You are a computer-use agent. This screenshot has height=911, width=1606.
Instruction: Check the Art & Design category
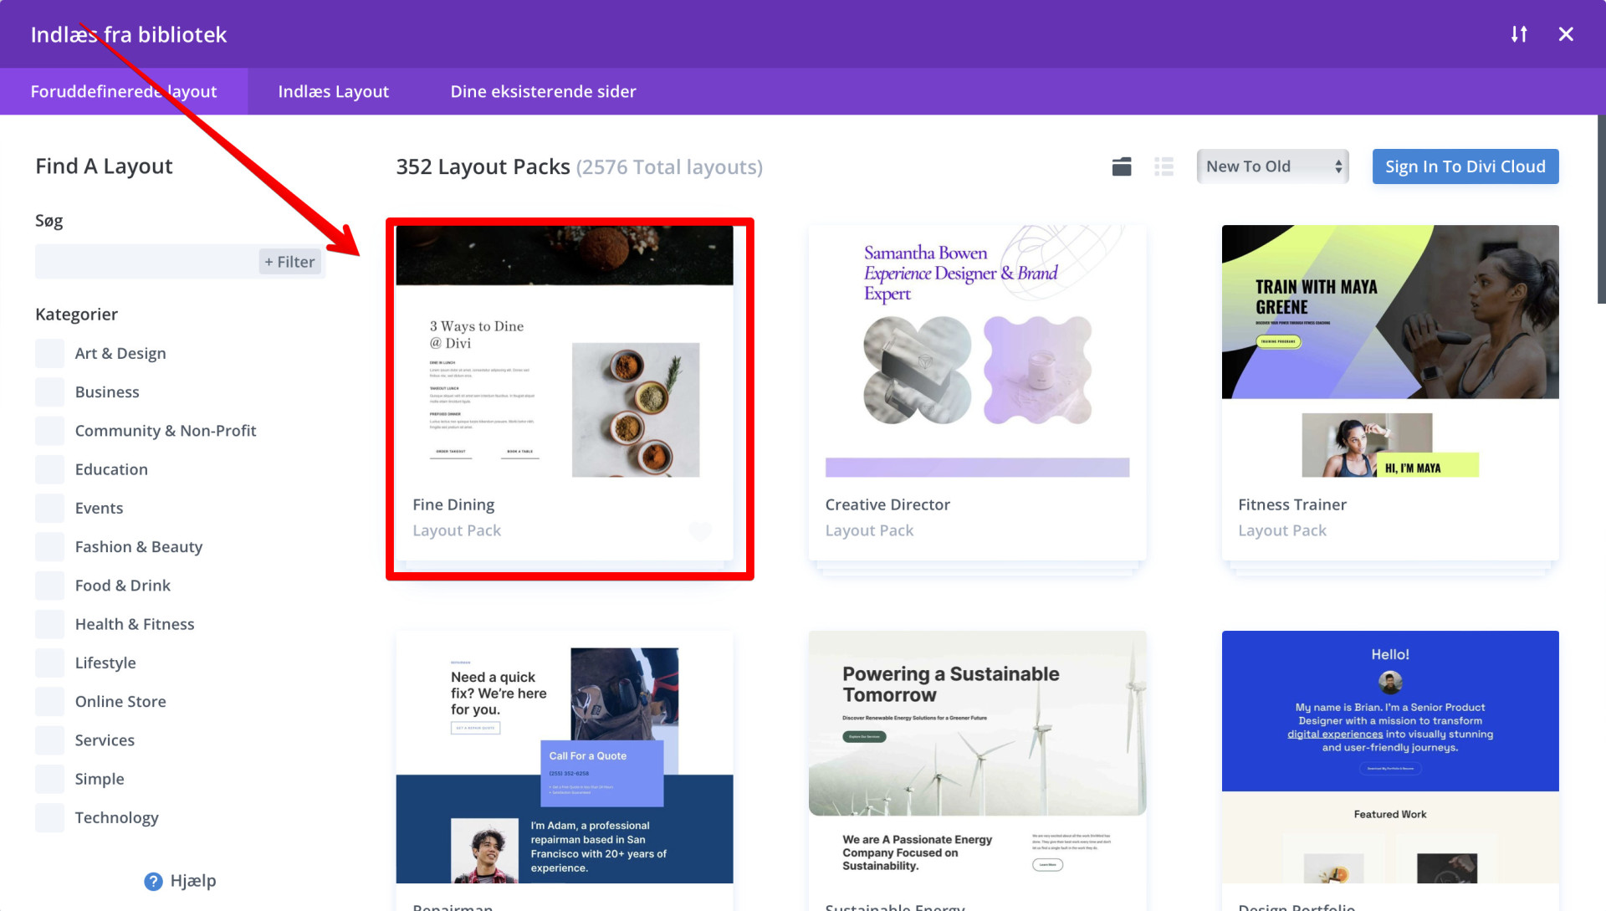click(50, 353)
